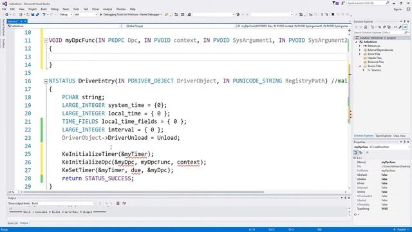This screenshot has height=232, width=412.
Task: Click the Sign in link
Action: click(397, 9)
